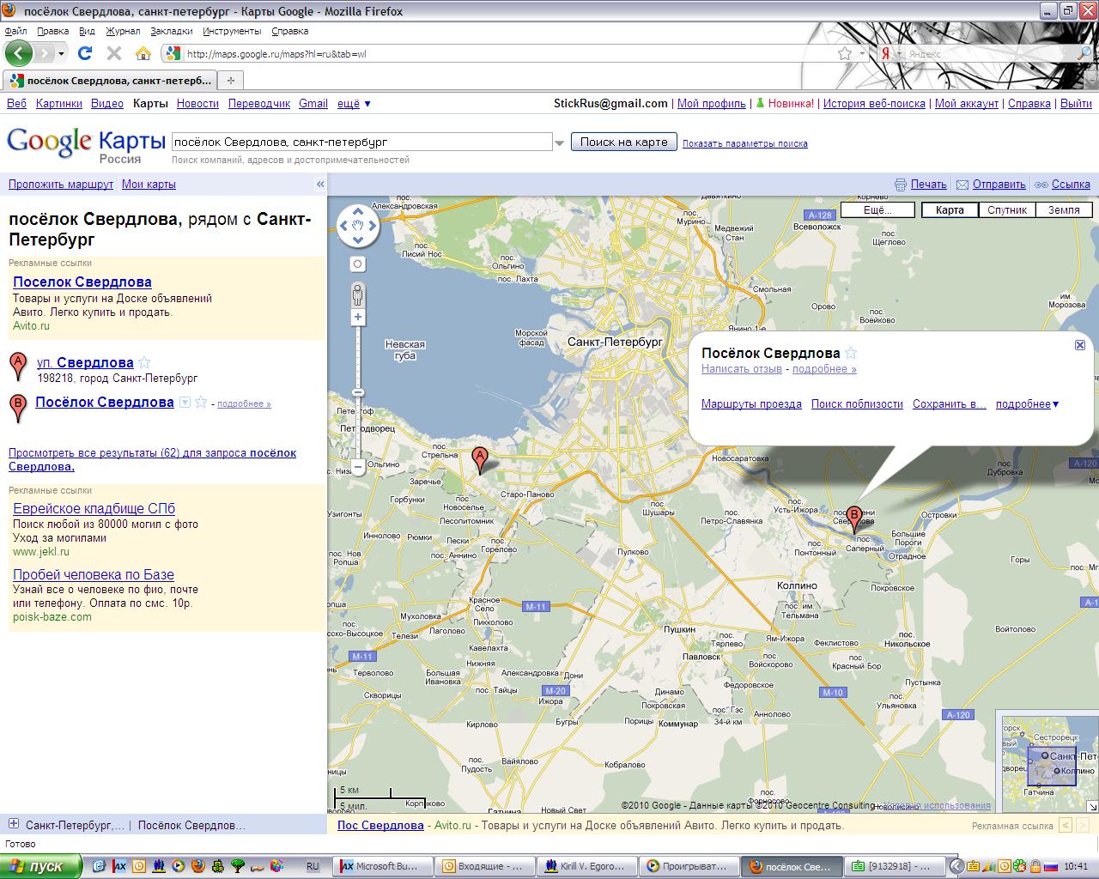Expand the ещё menu in Google bar
Screen dimensions: 1099x879
pyautogui.click(x=354, y=103)
